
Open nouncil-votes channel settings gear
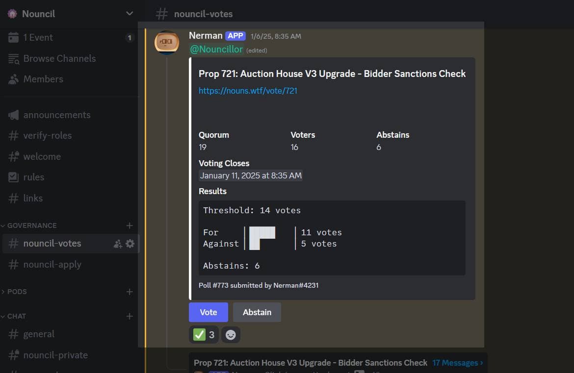point(130,244)
